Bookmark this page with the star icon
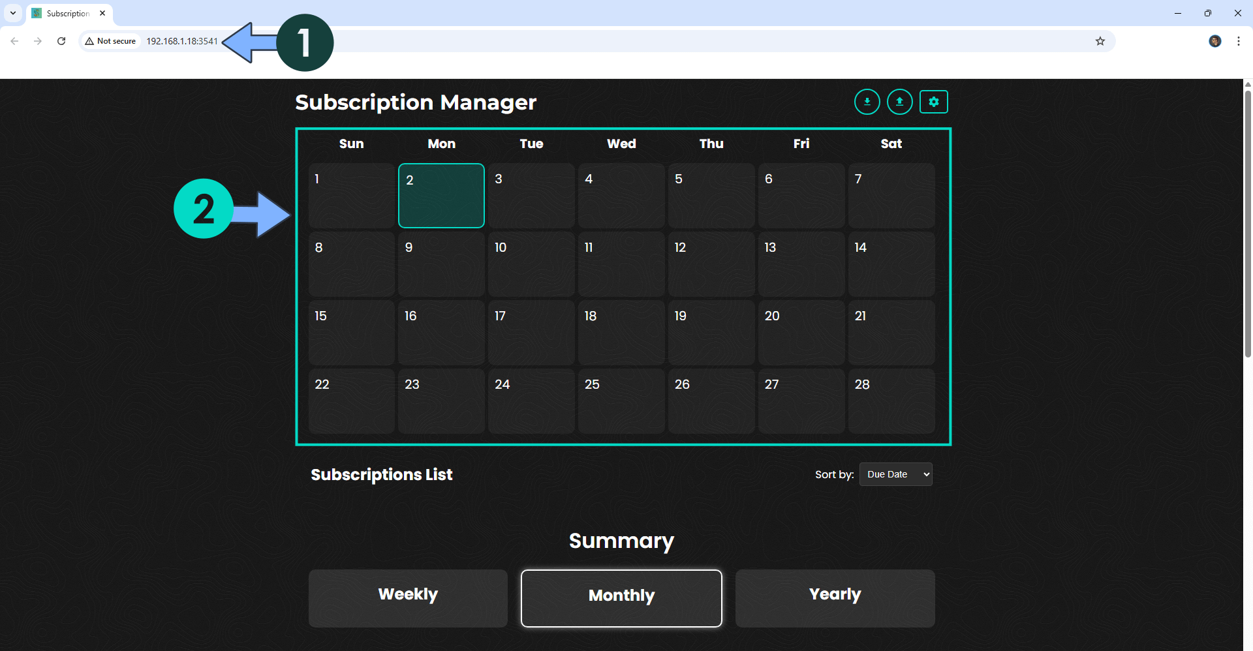This screenshot has width=1253, height=651. coord(1100,41)
